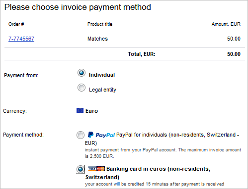Viewport: 248px width, 189px height.
Task: Click the Amount, EUR column header
Action: tap(226, 24)
